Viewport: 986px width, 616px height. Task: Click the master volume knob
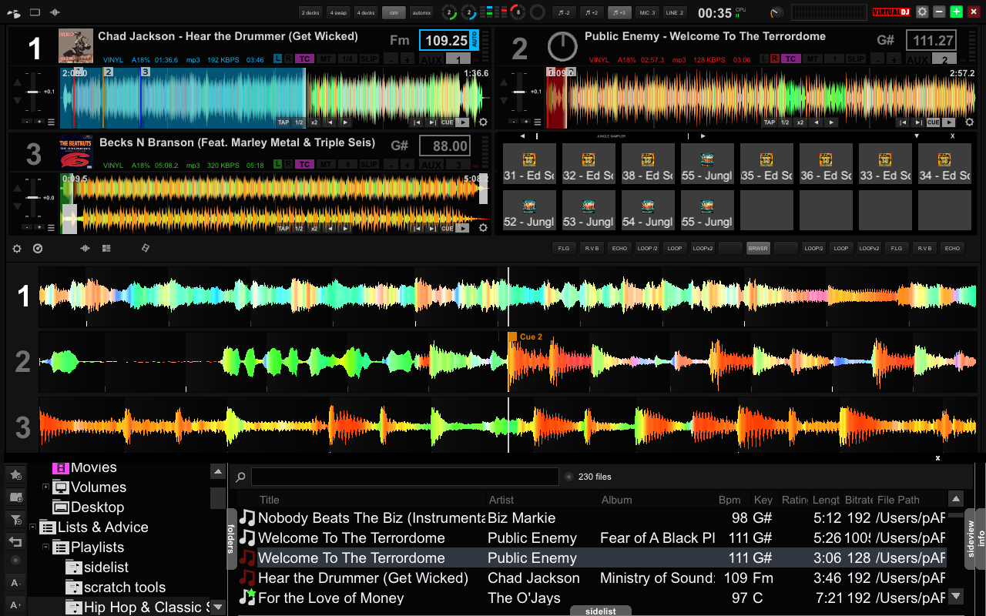pyautogui.click(x=776, y=12)
